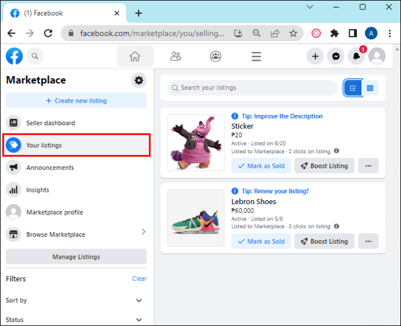Bookmark this page with the star
This screenshot has height=326, width=401.
293,33
